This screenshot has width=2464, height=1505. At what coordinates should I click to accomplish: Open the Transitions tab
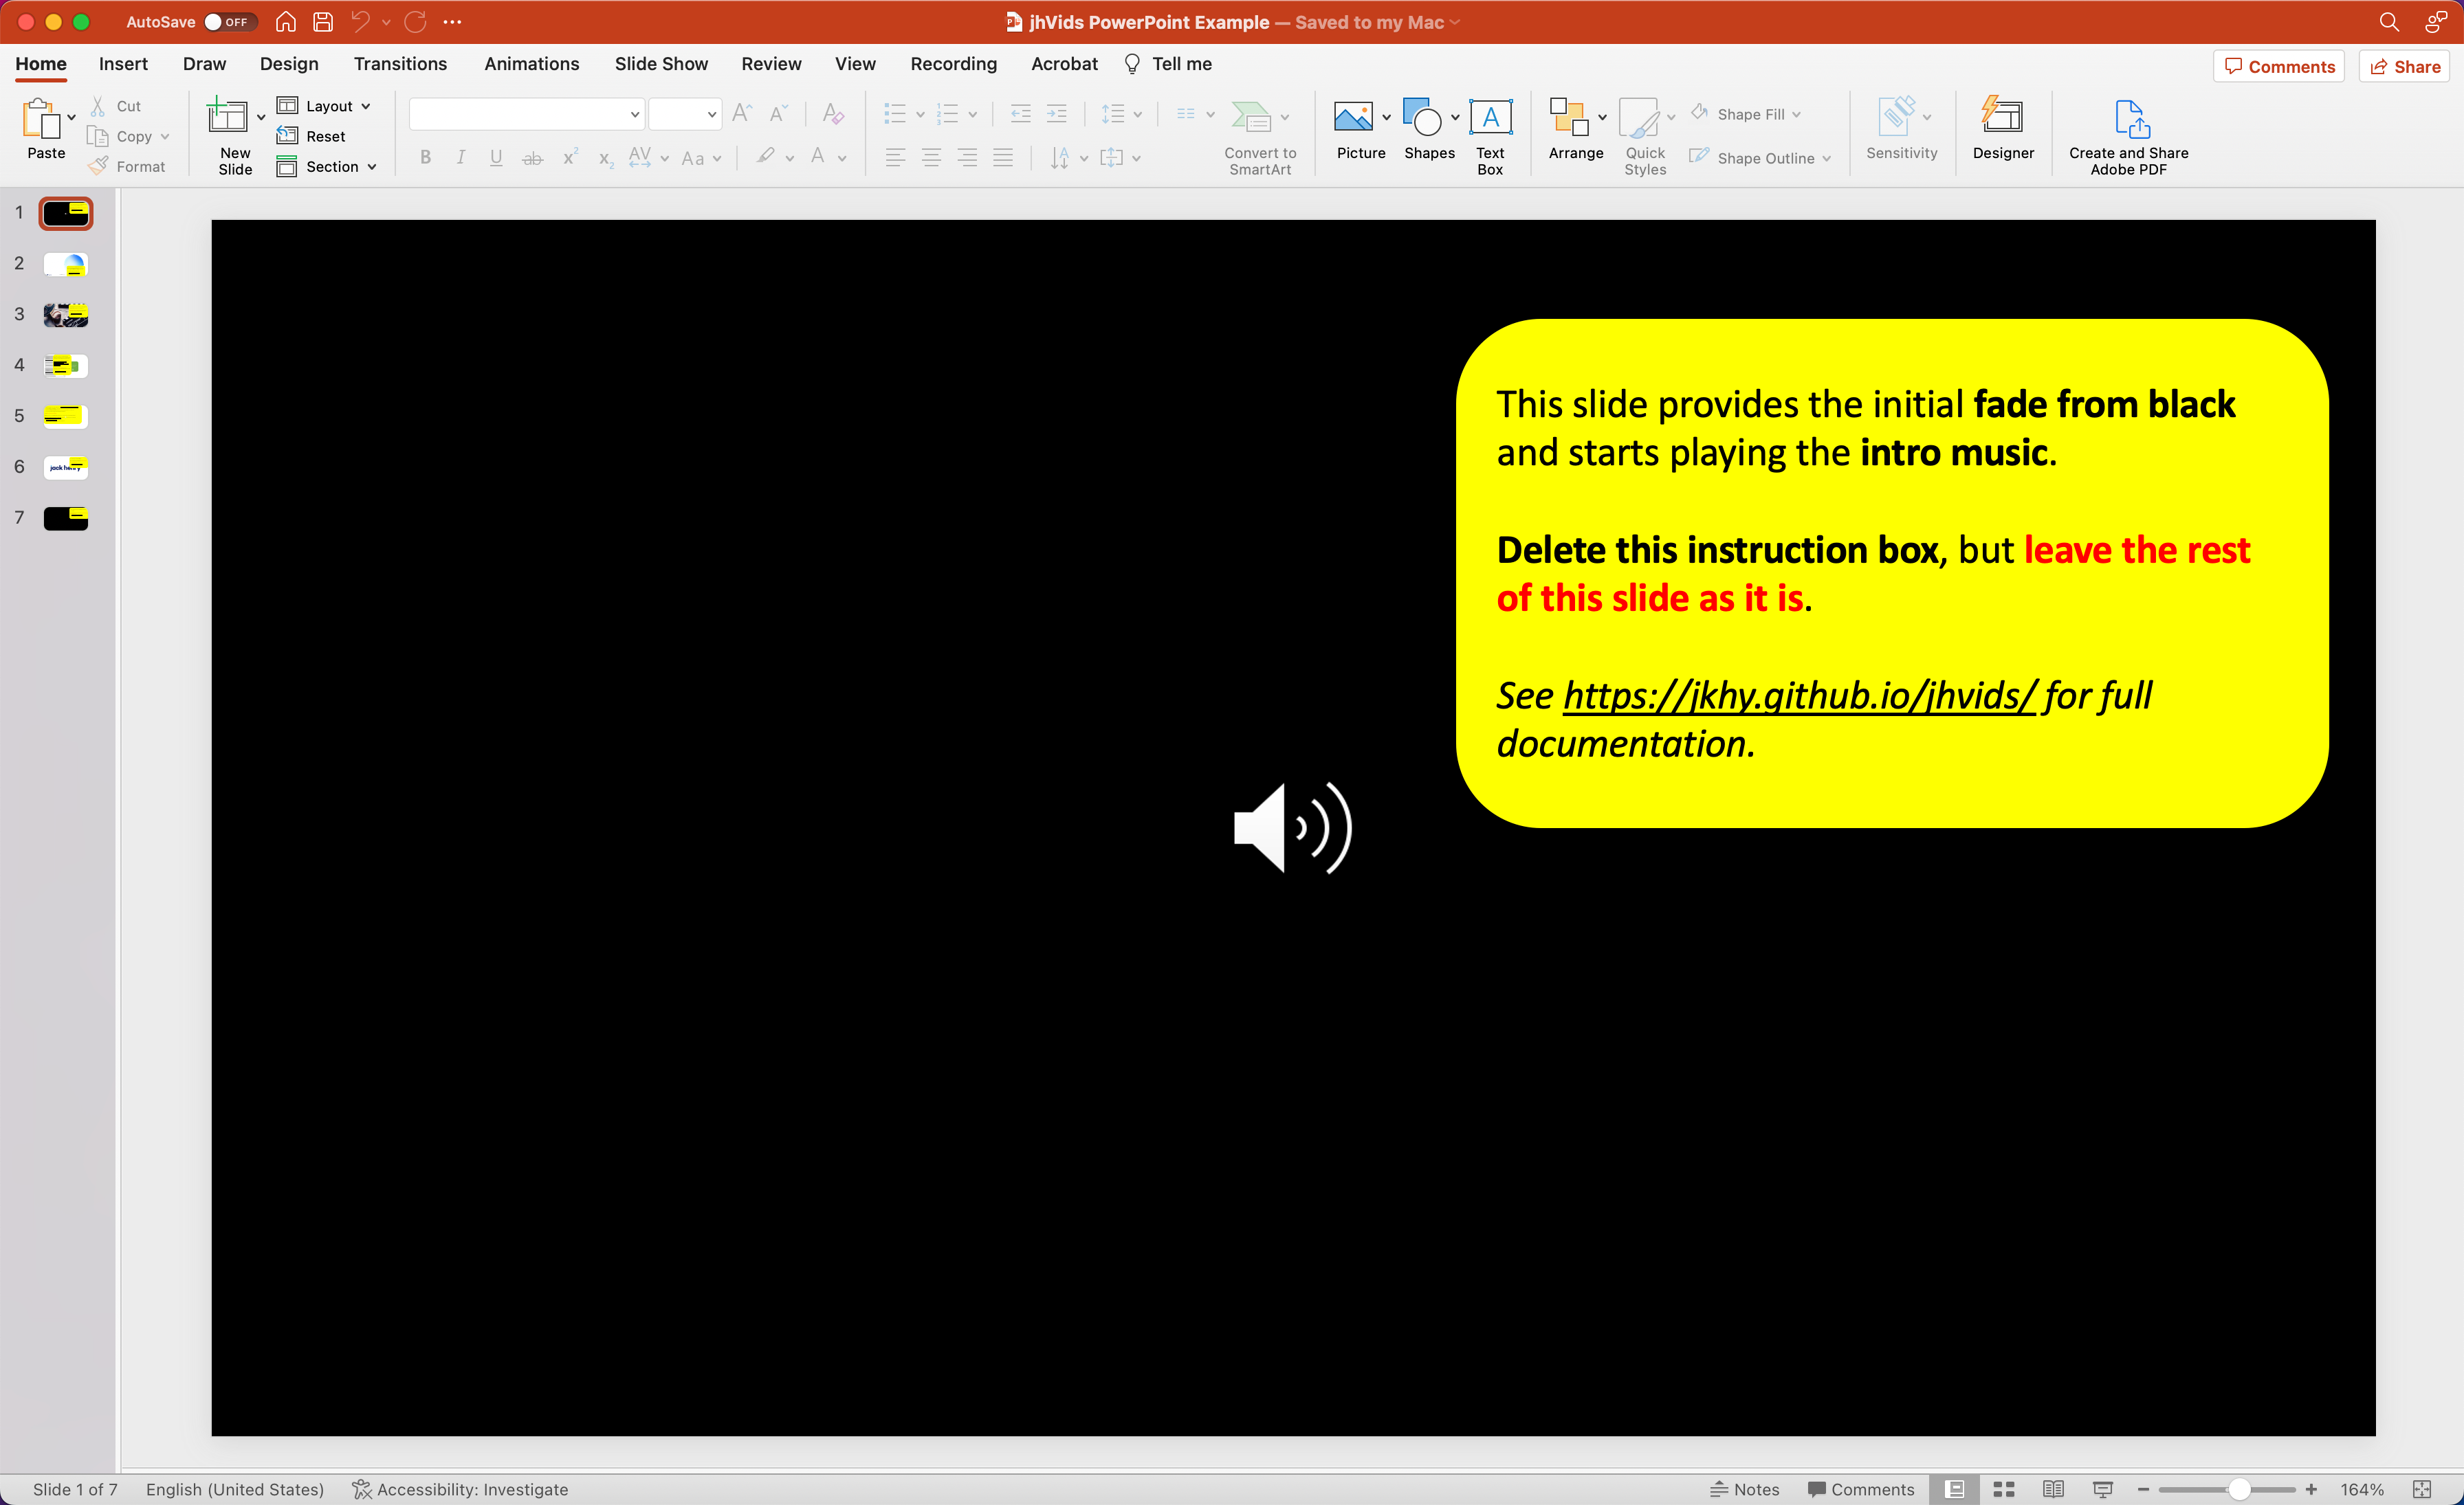(x=400, y=64)
